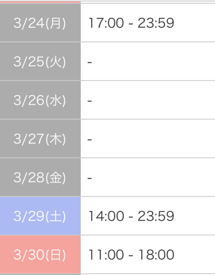This screenshot has width=215, height=275.
Task: Click the 11:00 start time on Sunday row
Action: (x=106, y=255)
